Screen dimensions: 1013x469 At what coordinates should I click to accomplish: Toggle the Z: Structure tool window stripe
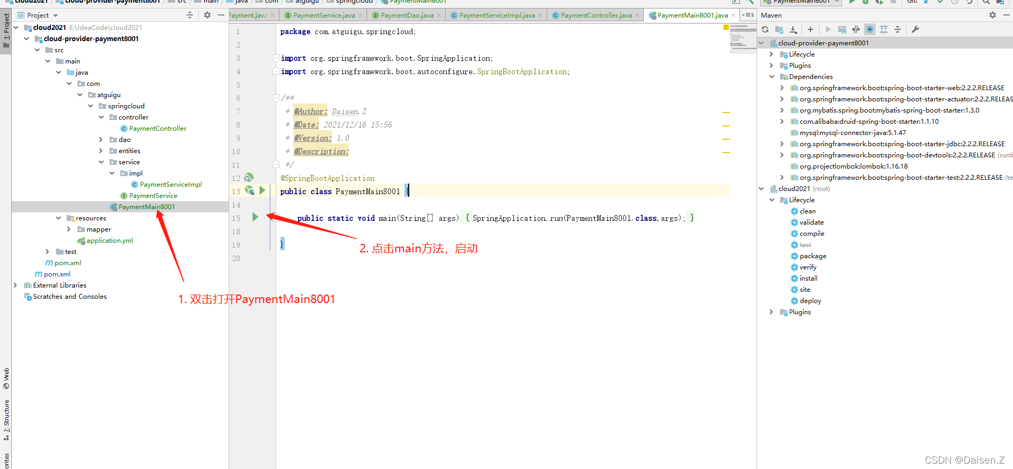coord(6,420)
